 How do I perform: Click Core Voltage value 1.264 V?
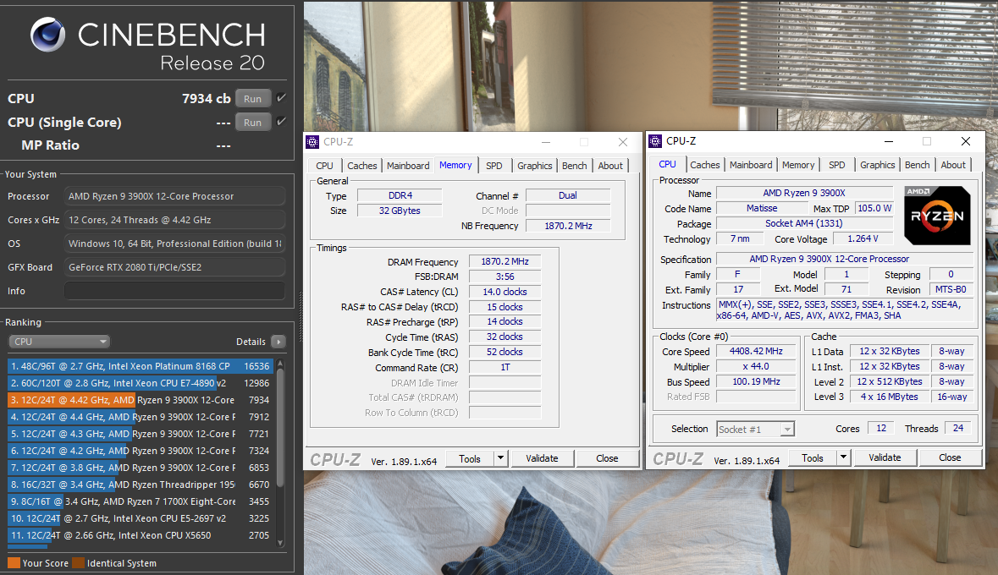click(x=863, y=238)
